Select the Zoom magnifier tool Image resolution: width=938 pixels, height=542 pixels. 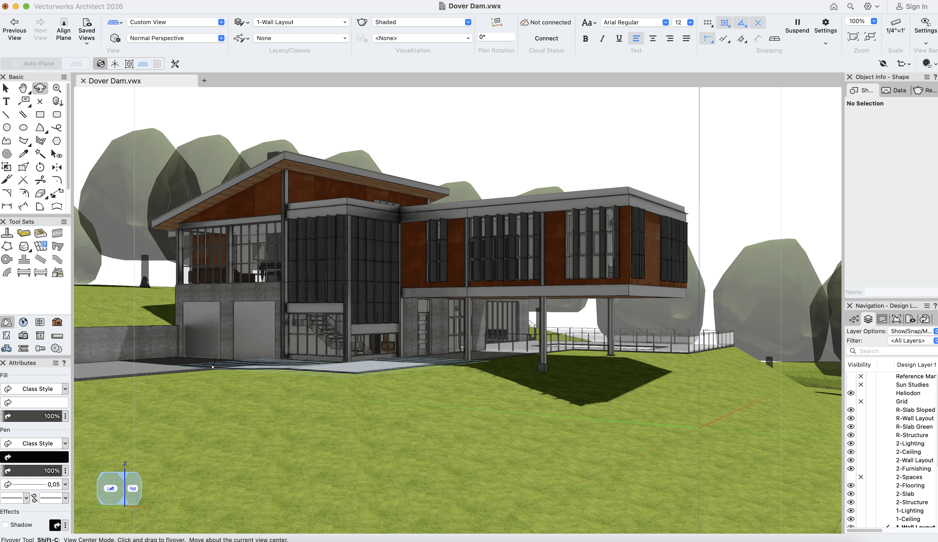57,88
